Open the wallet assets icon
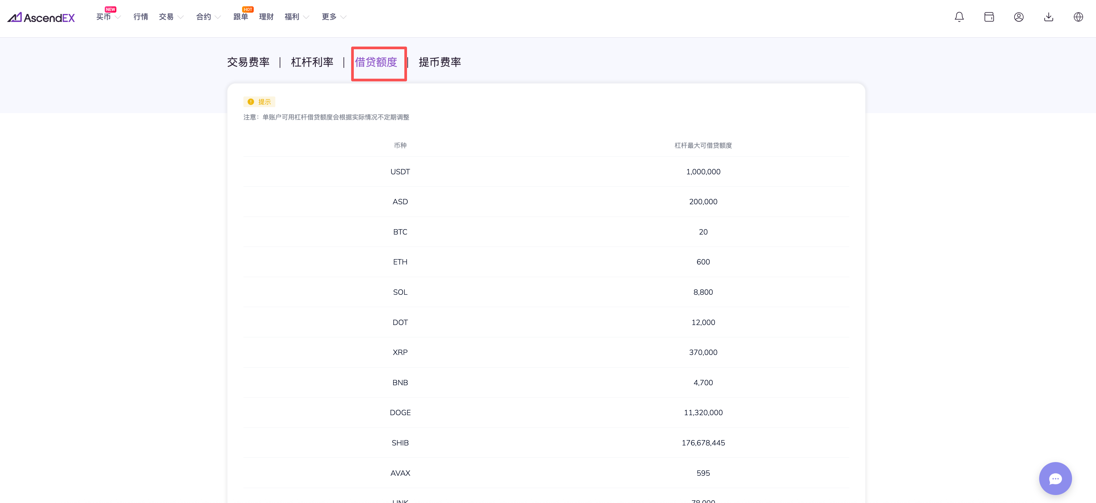The height and width of the screenshot is (503, 1096). tap(989, 17)
